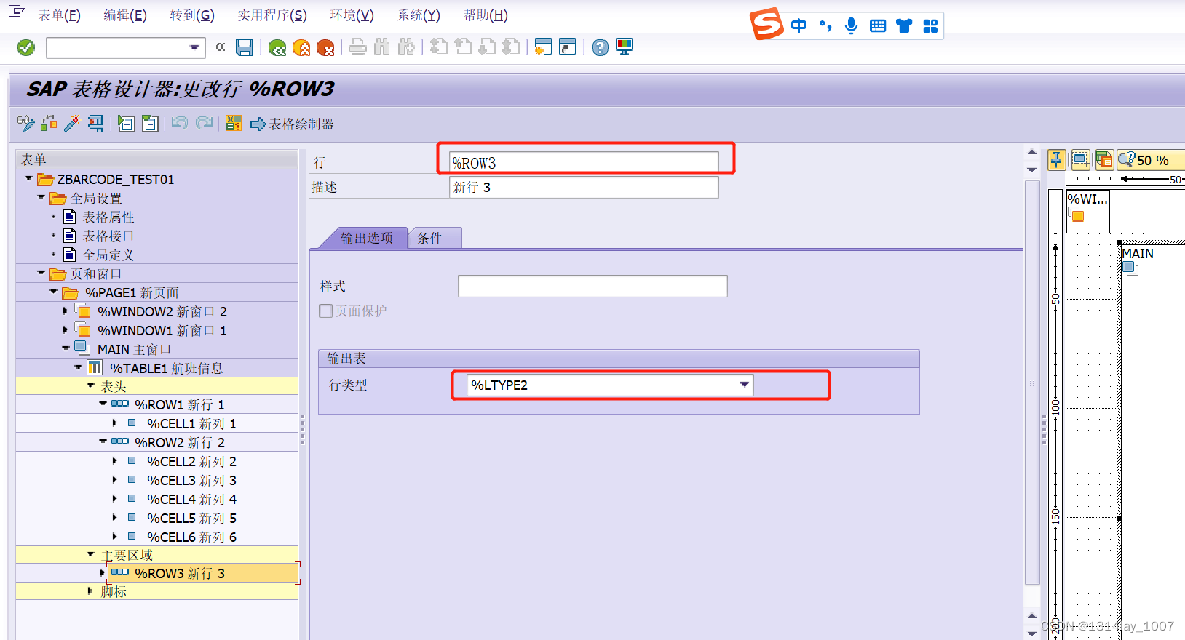Image resolution: width=1185 pixels, height=640 pixels.
Task: Click the Sogou 中 language mode indicator
Action: click(x=798, y=26)
